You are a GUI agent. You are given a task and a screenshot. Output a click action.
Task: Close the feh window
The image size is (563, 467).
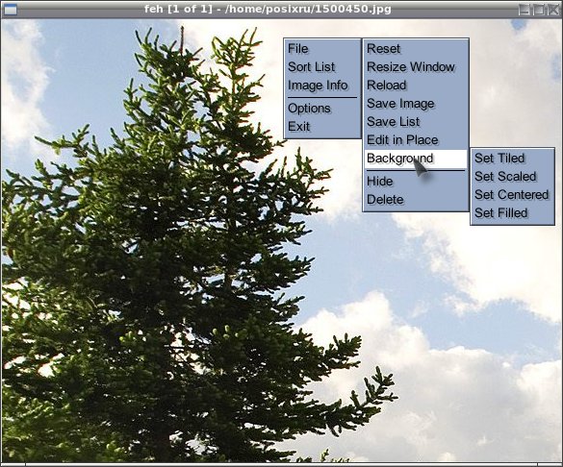(x=553, y=10)
